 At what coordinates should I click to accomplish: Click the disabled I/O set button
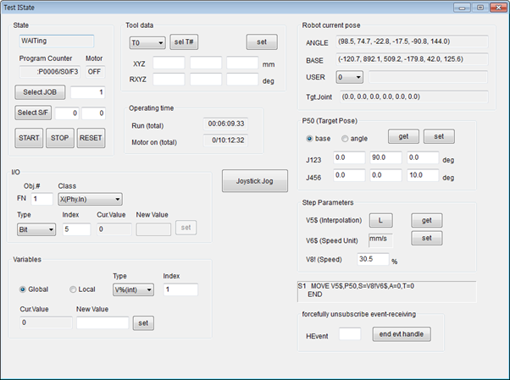click(186, 228)
